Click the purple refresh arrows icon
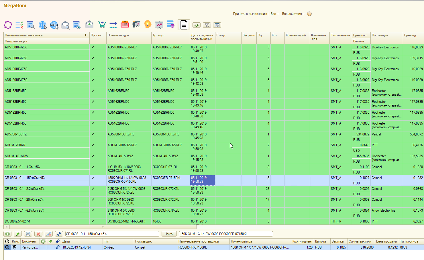This screenshot has height=260, width=424. click(x=8, y=25)
